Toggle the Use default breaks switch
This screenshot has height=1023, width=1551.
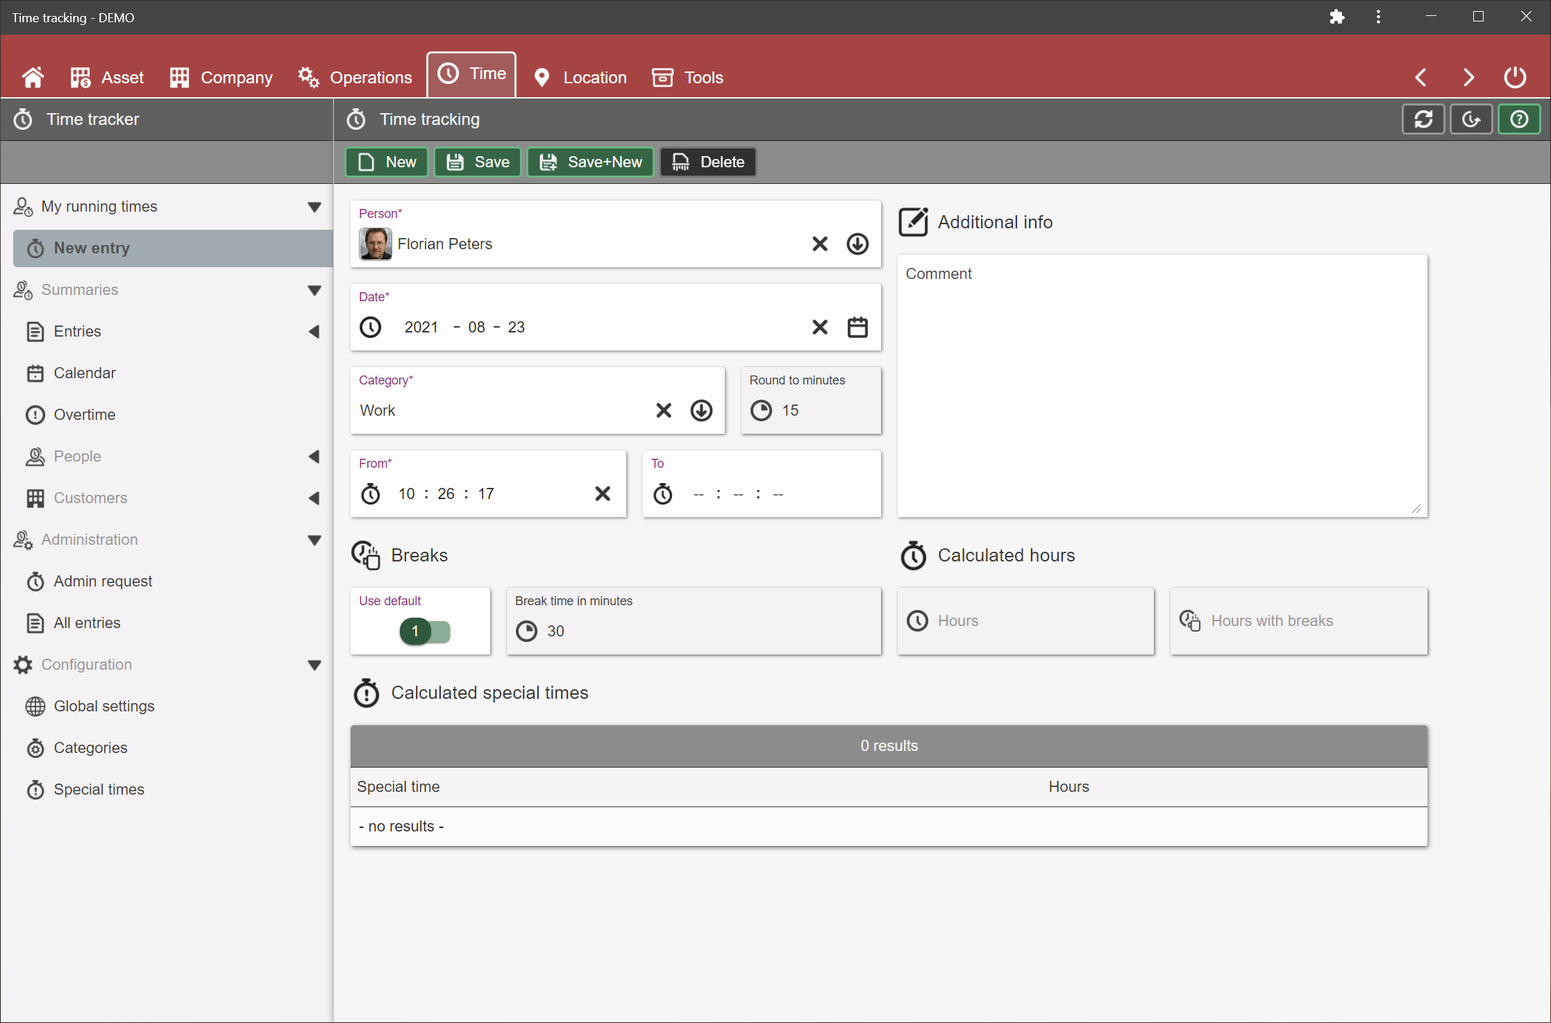(425, 631)
